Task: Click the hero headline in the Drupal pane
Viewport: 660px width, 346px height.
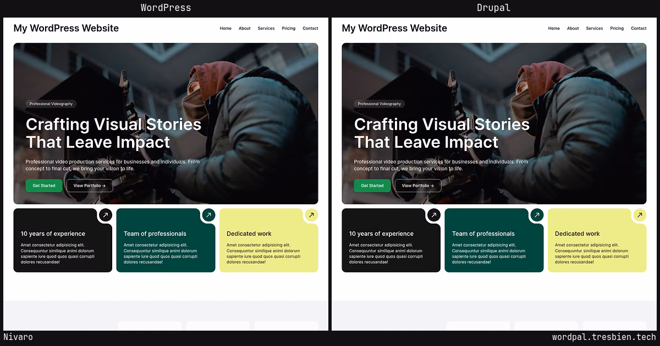Action: click(x=442, y=133)
